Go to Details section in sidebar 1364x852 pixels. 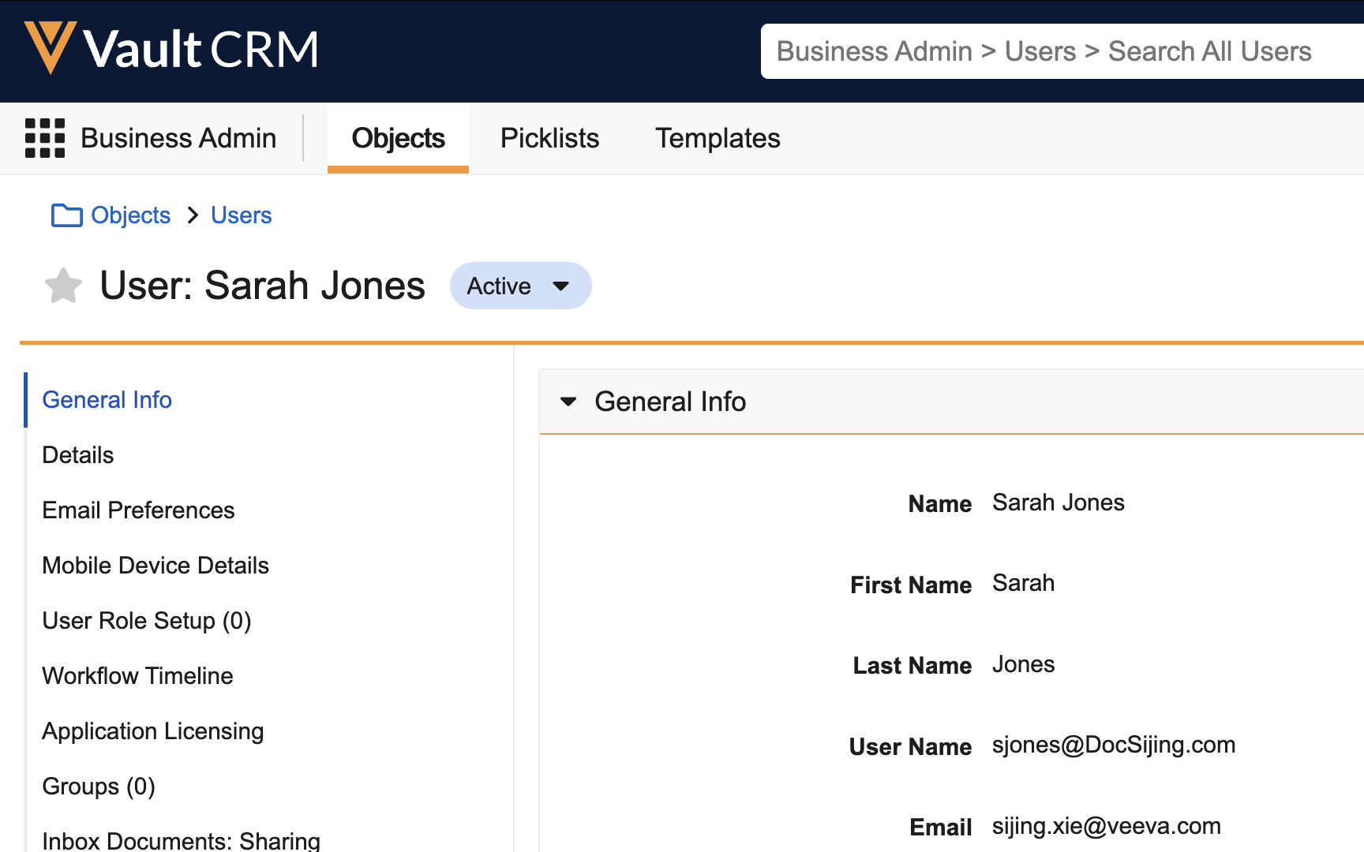pyautogui.click(x=78, y=455)
